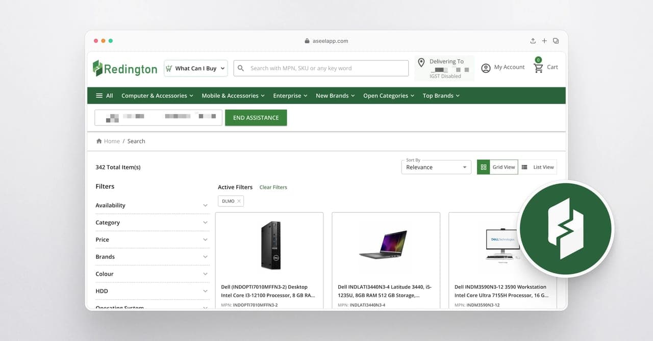Viewport: 653px width, 341px height.
Task: Click the browser tab overview icon
Action: point(556,41)
